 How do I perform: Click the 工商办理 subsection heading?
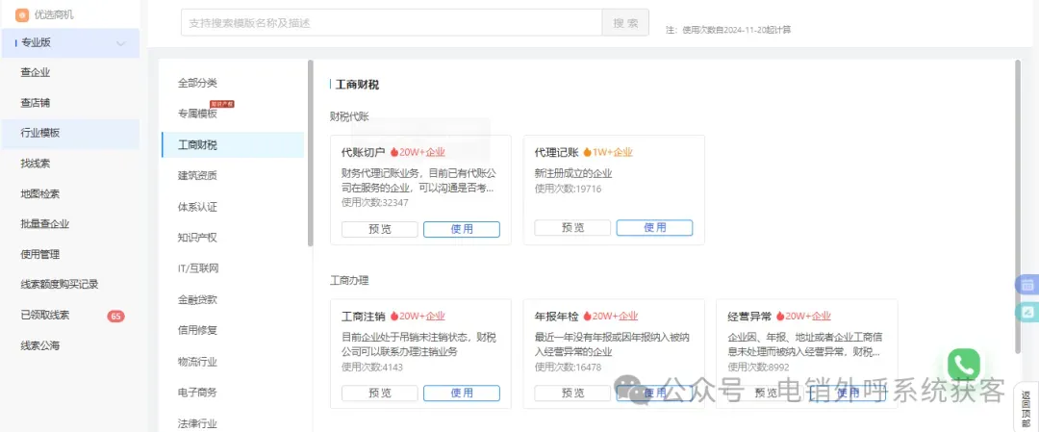pos(349,280)
